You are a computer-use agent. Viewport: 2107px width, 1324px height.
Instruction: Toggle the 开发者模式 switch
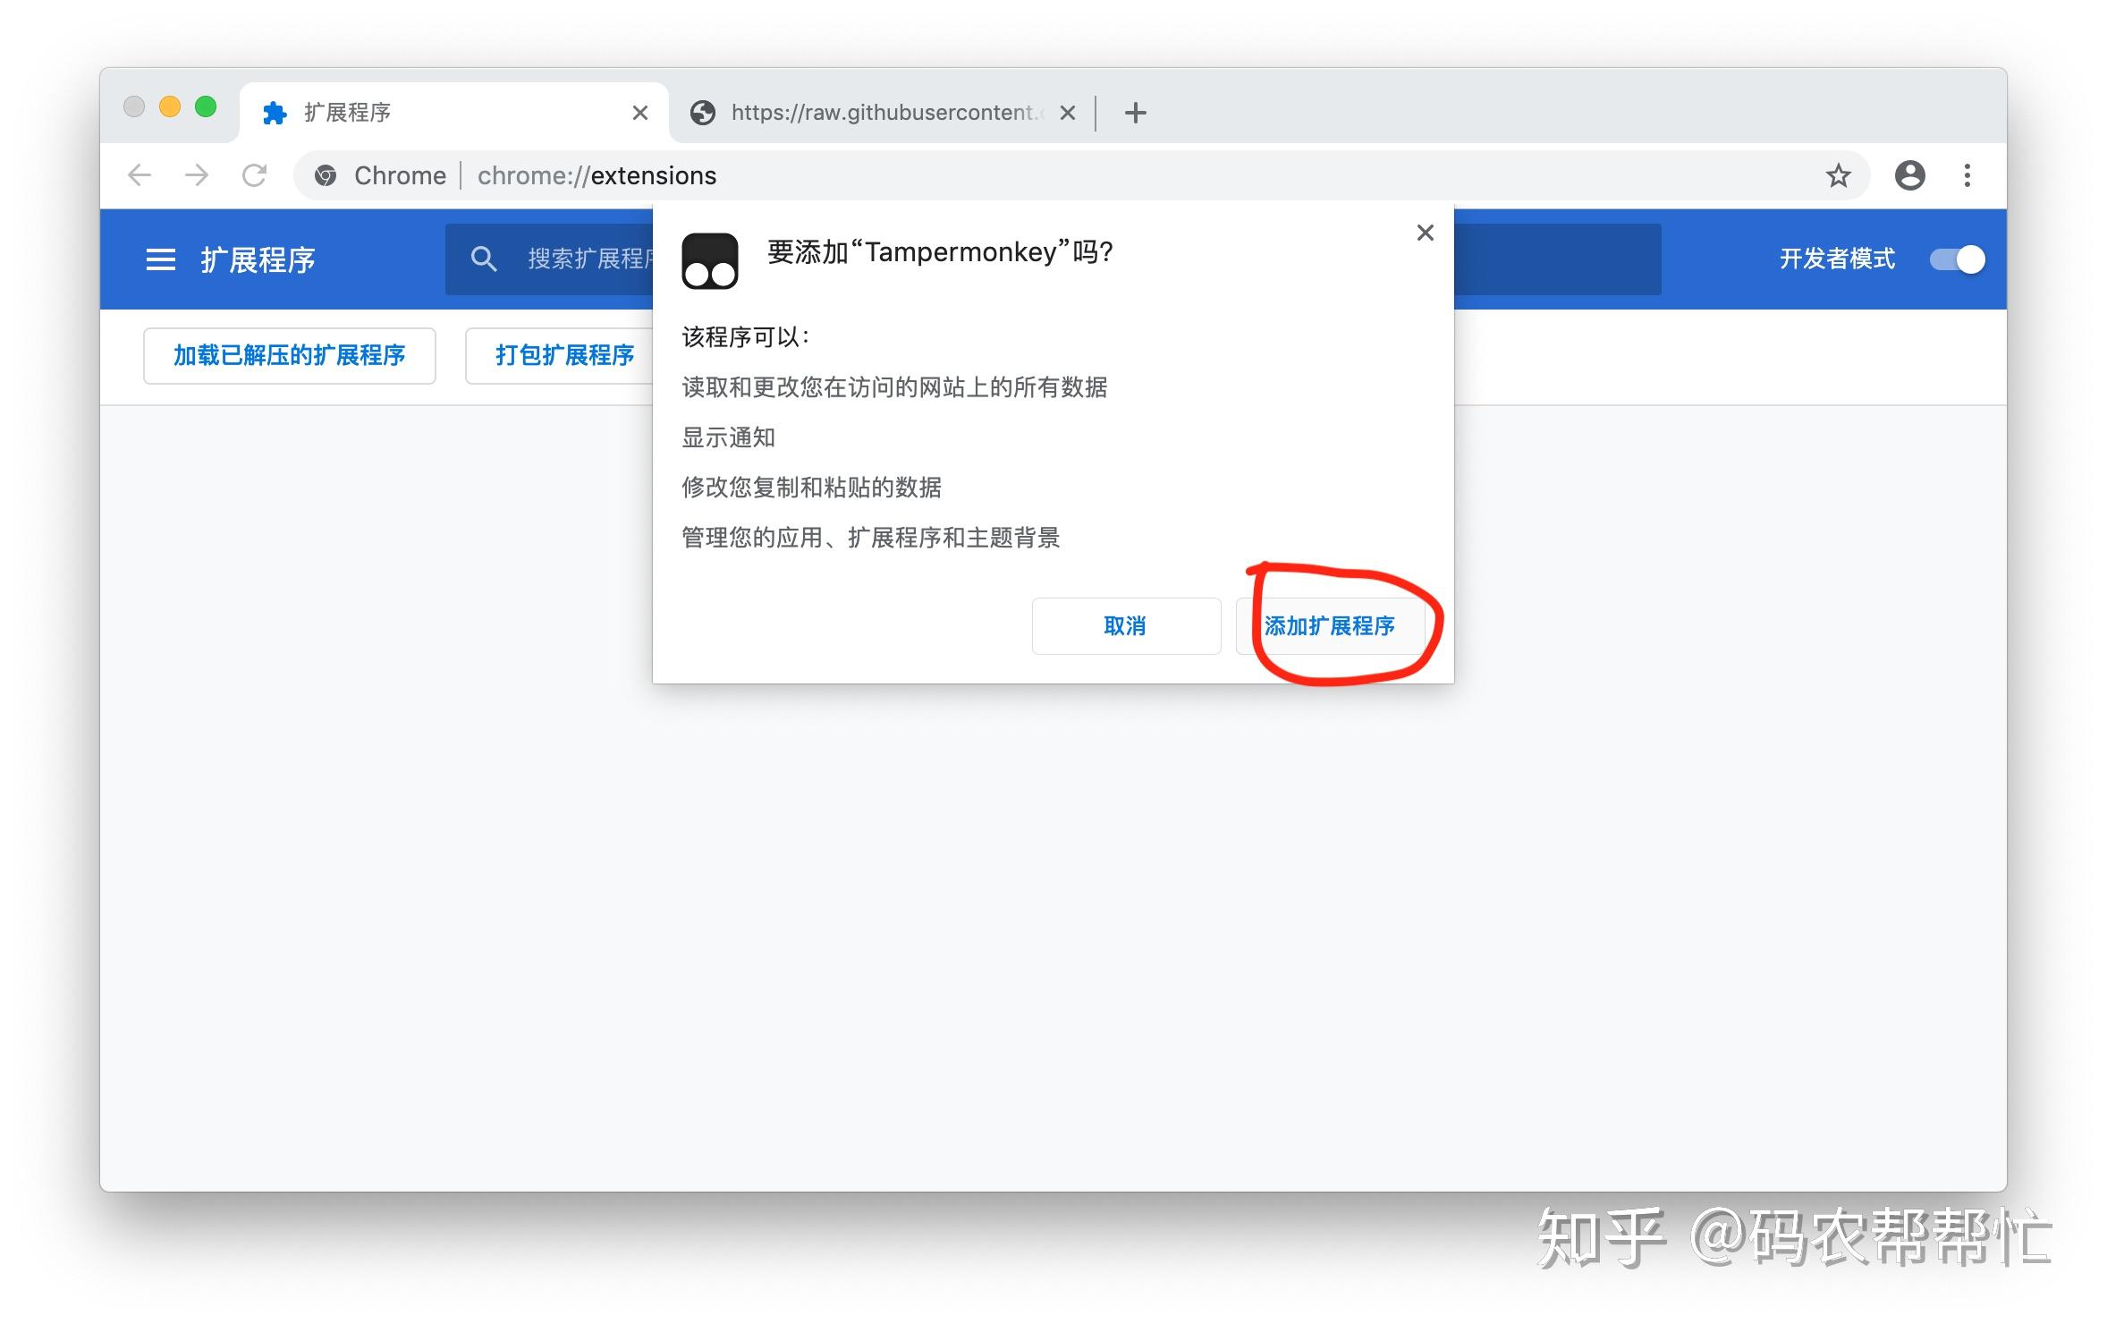[1957, 259]
